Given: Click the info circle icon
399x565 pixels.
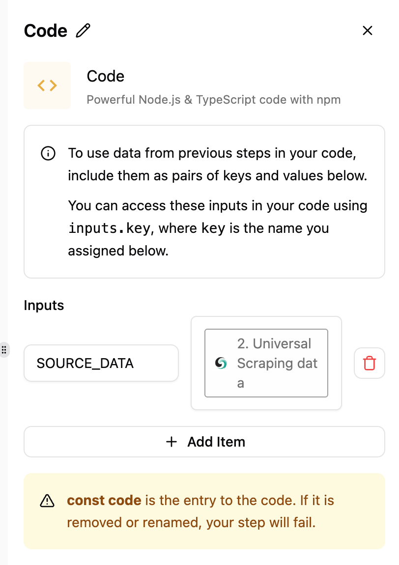Looking at the screenshot, I should coord(48,154).
